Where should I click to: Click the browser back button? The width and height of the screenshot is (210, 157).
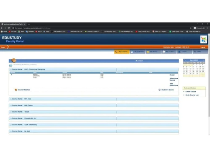[2, 28]
